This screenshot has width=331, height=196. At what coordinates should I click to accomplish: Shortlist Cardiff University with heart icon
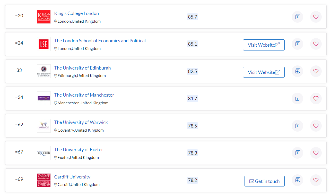coord(316,180)
